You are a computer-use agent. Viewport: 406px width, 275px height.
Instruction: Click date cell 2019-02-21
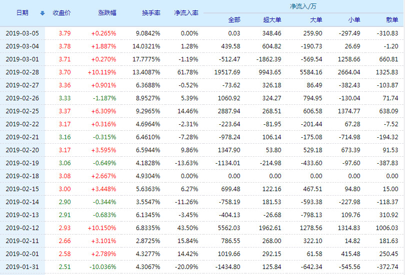[22, 137]
